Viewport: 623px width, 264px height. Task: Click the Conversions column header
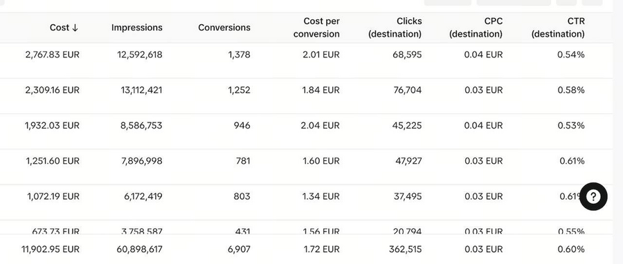pyautogui.click(x=224, y=28)
